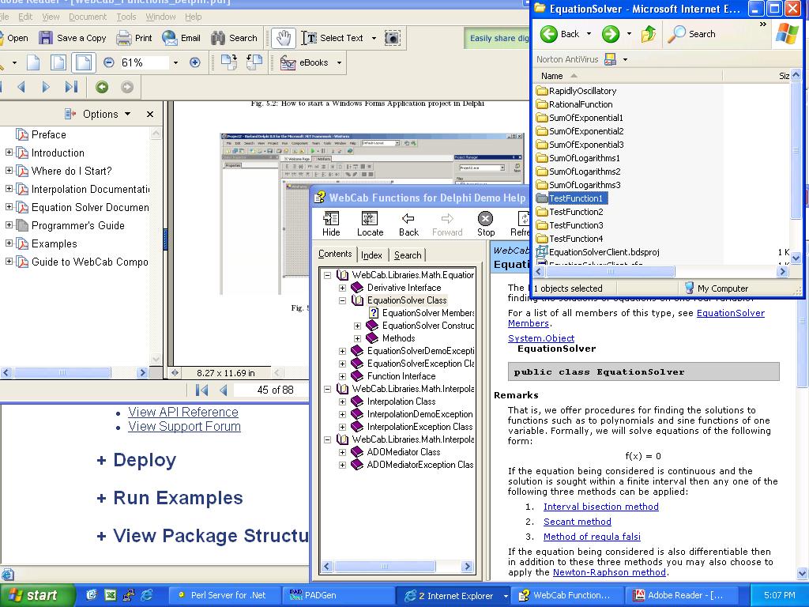
Task: Open the Tools menu in Adobe Reader
Action: (x=126, y=17)
